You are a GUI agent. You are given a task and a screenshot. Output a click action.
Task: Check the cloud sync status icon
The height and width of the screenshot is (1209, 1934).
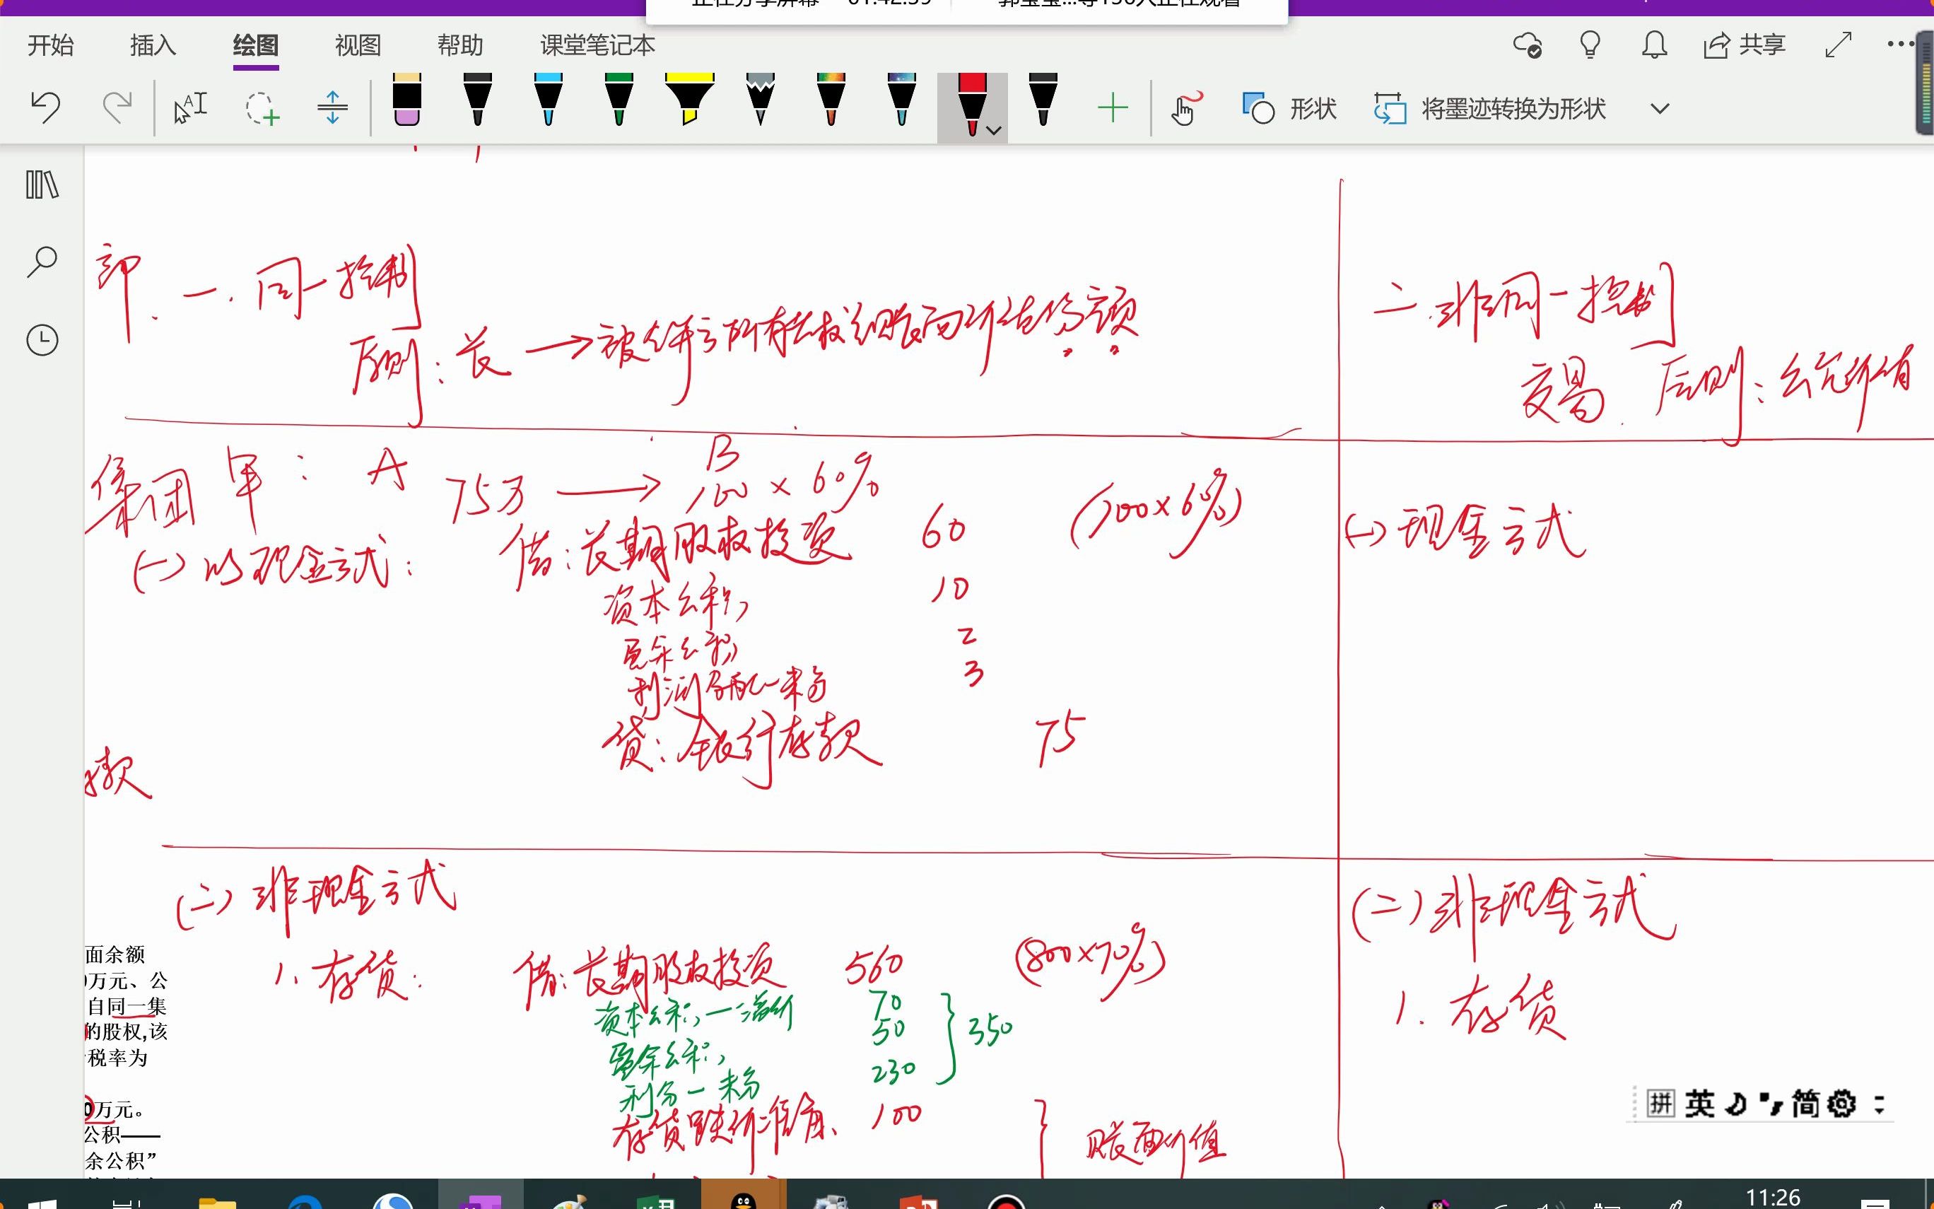click(1528, 45)
